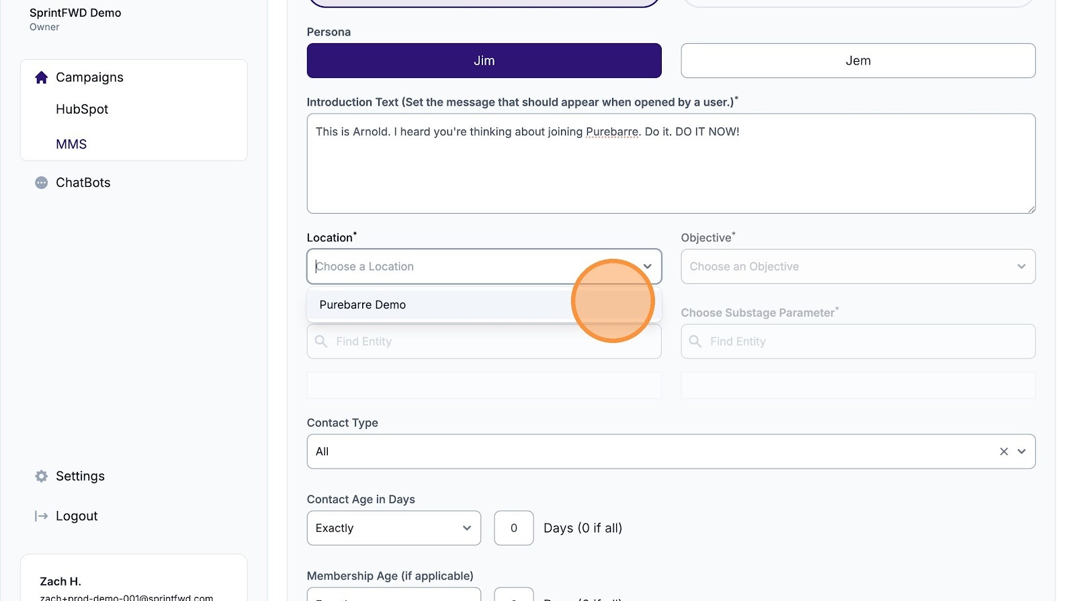
Task: Open the Choose an Objective dropdown
Action: pos(857,266)
